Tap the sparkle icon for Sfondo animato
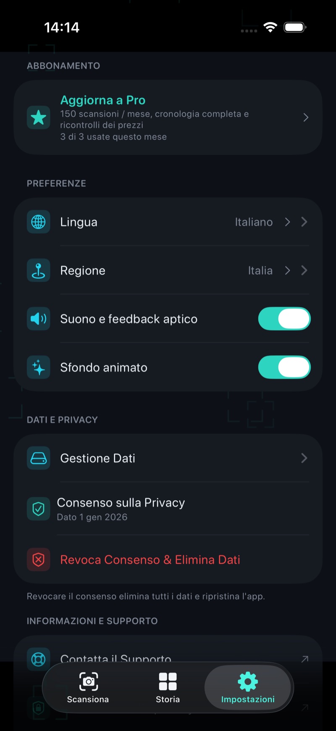This screenshot has height=731, width=336. (x=39, y=367)
